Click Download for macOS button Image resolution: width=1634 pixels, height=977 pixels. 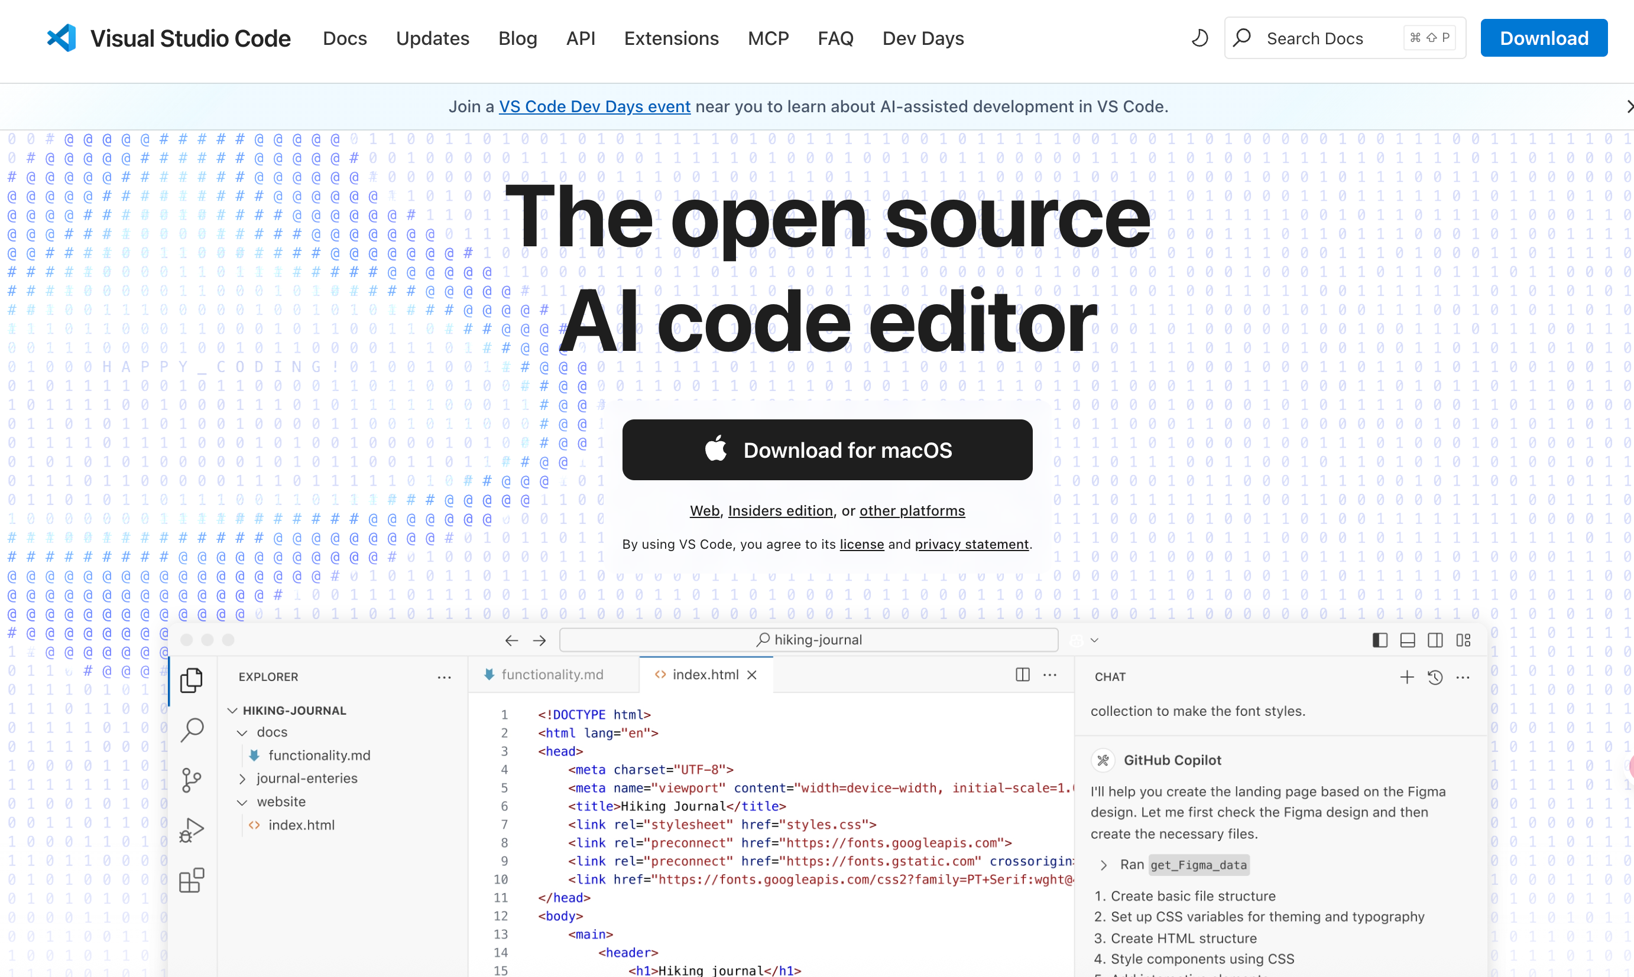point(827,450)
